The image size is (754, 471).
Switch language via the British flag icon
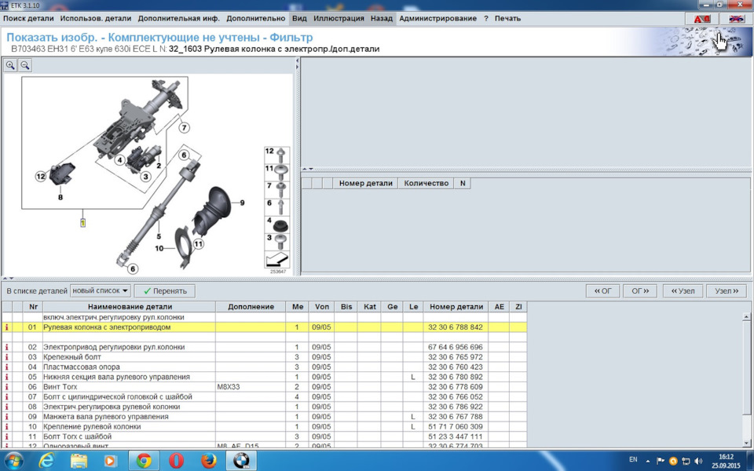click(x=736, y=19)
